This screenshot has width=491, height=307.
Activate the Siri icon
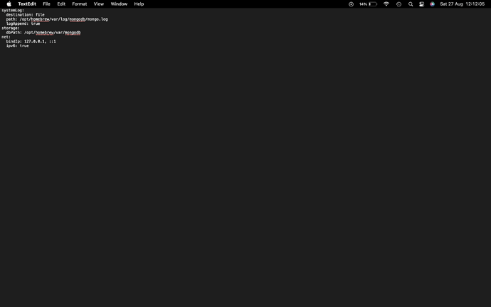pos(432,4)
